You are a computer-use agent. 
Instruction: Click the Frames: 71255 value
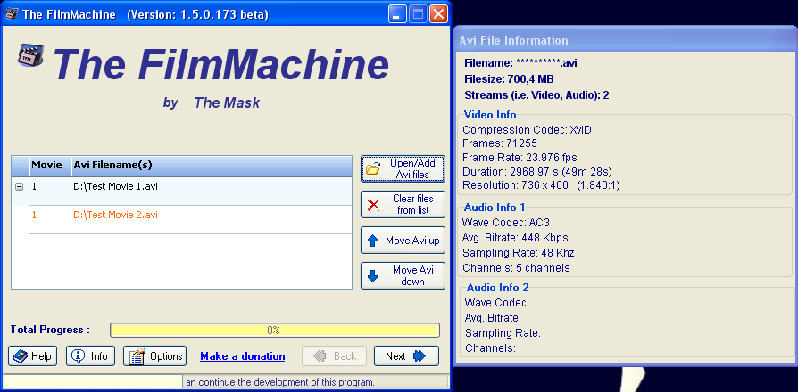point(500,143)
